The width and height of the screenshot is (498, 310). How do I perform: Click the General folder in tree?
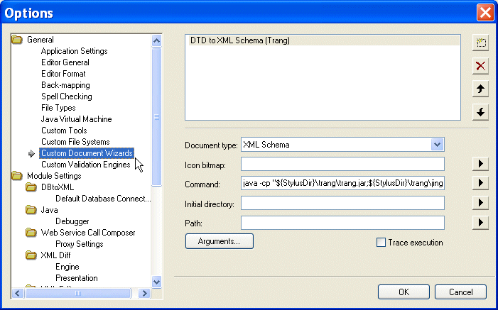[x=40, y=40]
